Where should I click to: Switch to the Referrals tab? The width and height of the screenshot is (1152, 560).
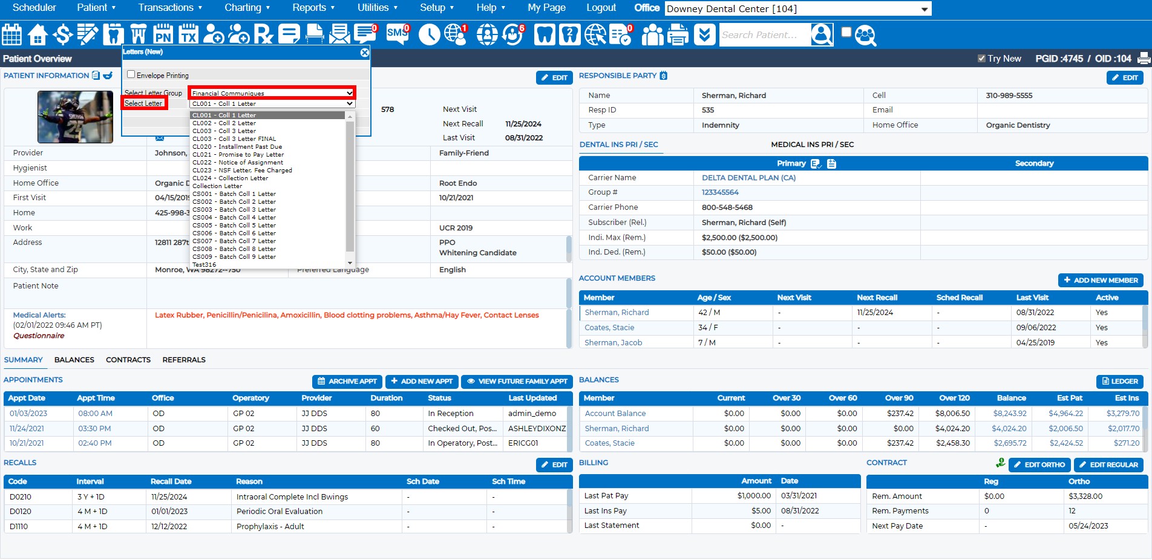[x=184, y=360]
